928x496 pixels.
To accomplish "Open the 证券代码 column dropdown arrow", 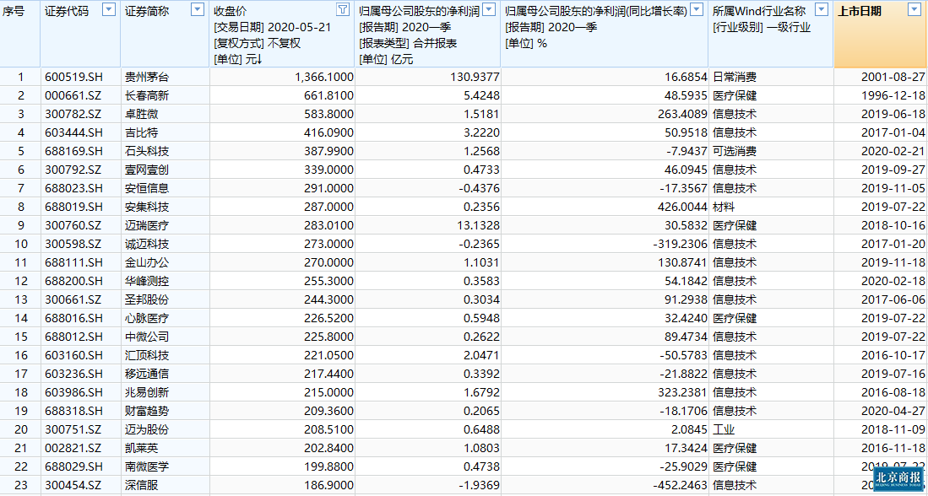I will coord(109,9).
